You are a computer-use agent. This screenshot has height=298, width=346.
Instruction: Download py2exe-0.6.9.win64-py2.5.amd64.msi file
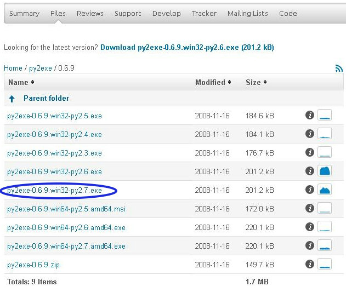click(66, 209)
